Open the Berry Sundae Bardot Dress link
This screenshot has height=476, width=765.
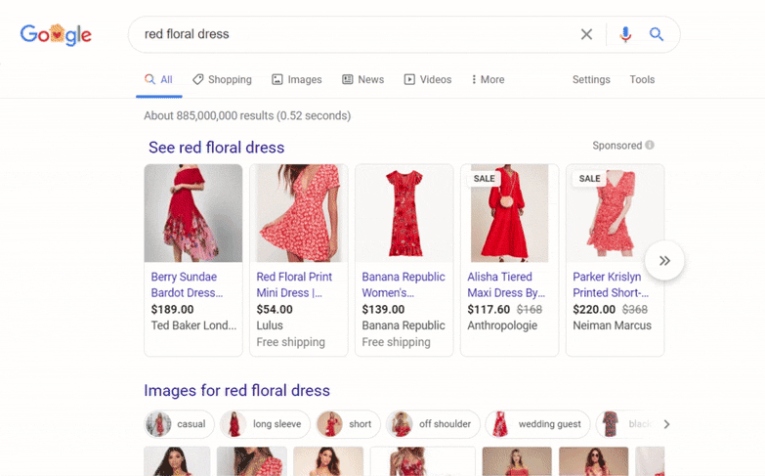(x=188, y=284)
